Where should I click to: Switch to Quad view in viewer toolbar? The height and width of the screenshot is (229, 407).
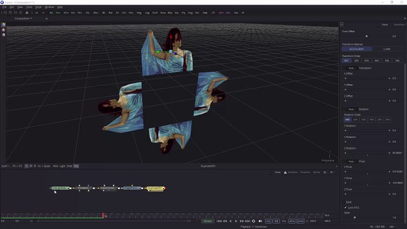(47, 166)
